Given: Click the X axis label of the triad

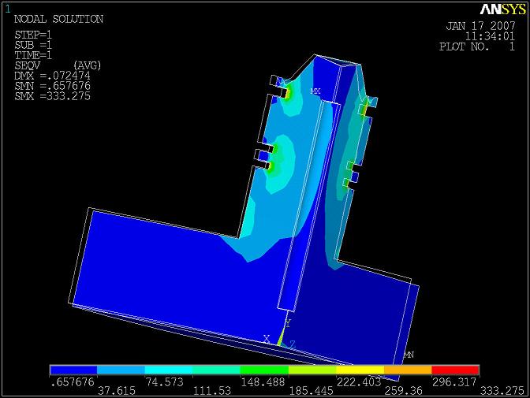Looking at the screenshot, I should [267, 339].
